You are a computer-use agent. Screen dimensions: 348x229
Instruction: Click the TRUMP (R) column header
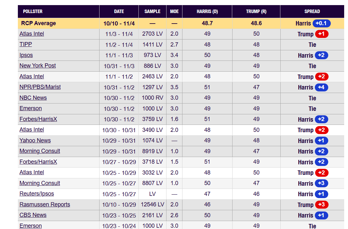point(256,11)
